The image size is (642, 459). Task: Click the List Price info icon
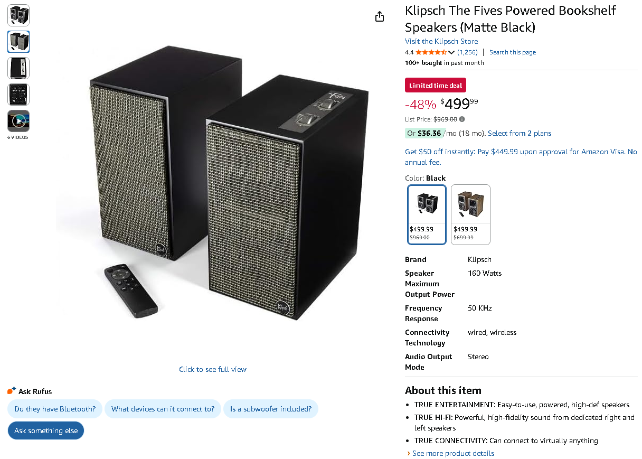(462, 119)
